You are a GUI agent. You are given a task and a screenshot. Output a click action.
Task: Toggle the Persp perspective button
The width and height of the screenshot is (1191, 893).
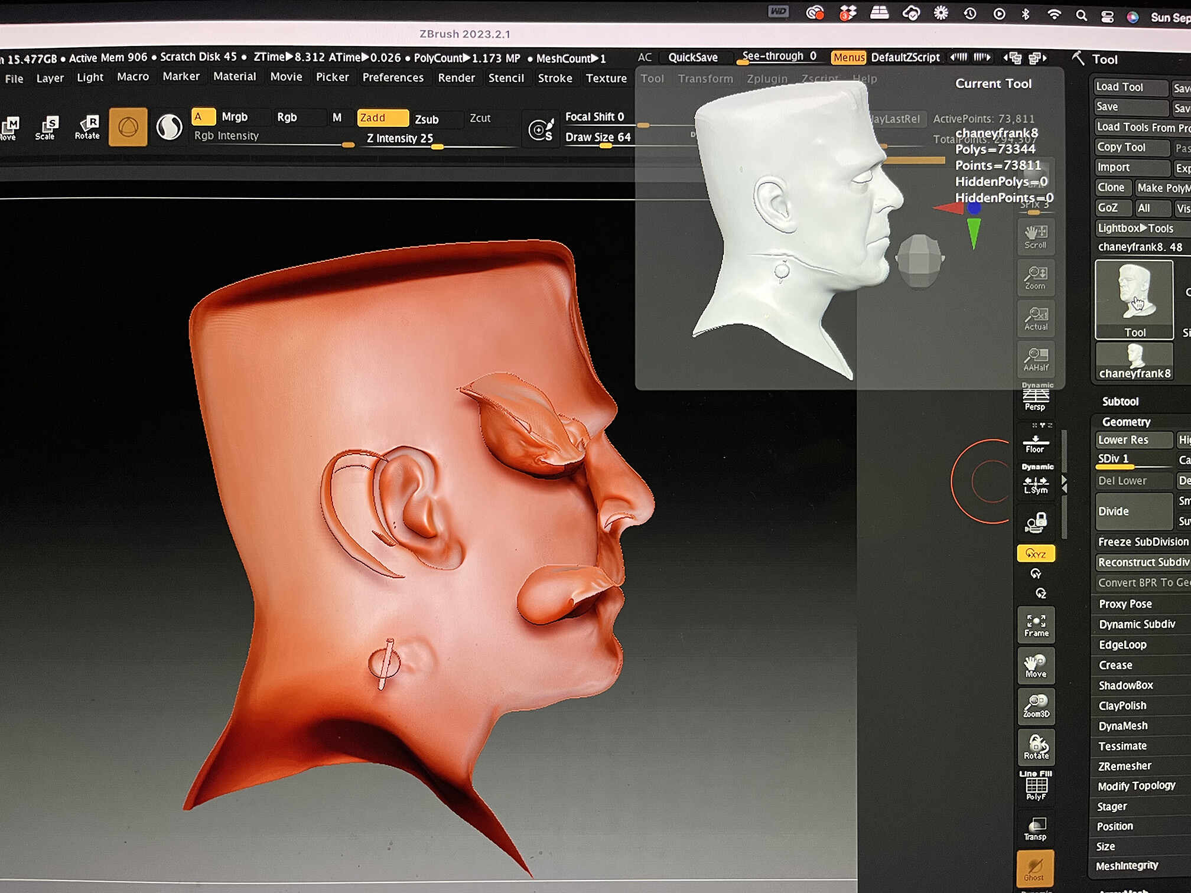(x=1035, y=399)
